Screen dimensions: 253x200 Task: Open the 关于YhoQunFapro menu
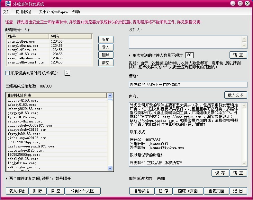(x=53, y=12)
